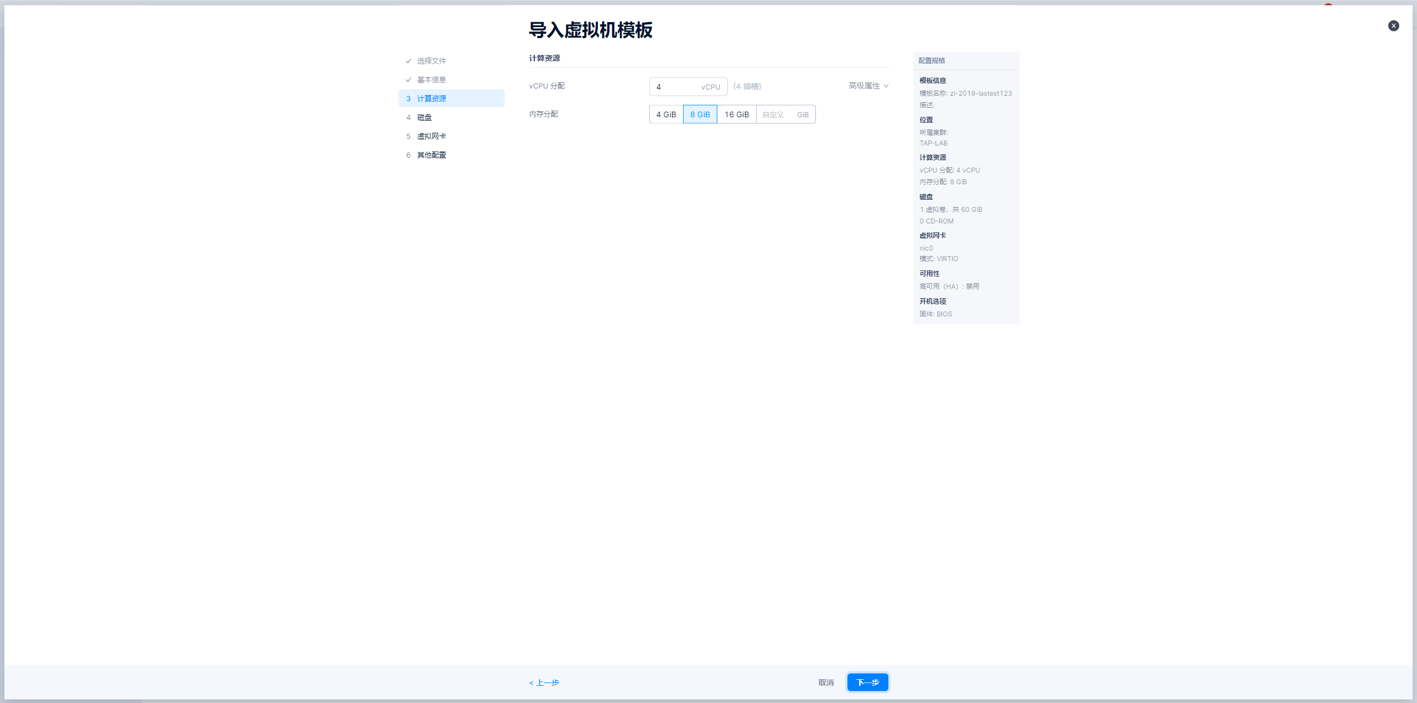The height and width of the screenshot is (703, 1417).
Task: Click the nic0 text in summary
Action: 926,248
